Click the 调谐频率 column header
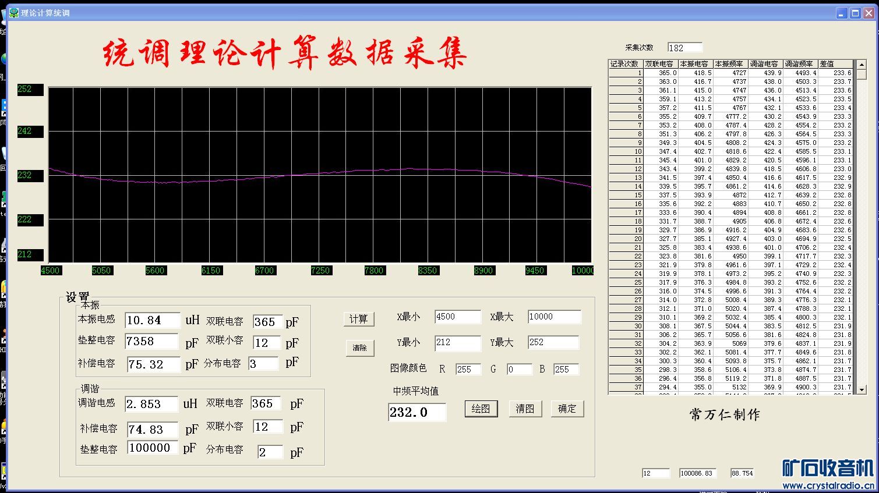The image size is (879, 493). [x=800, y=64]
